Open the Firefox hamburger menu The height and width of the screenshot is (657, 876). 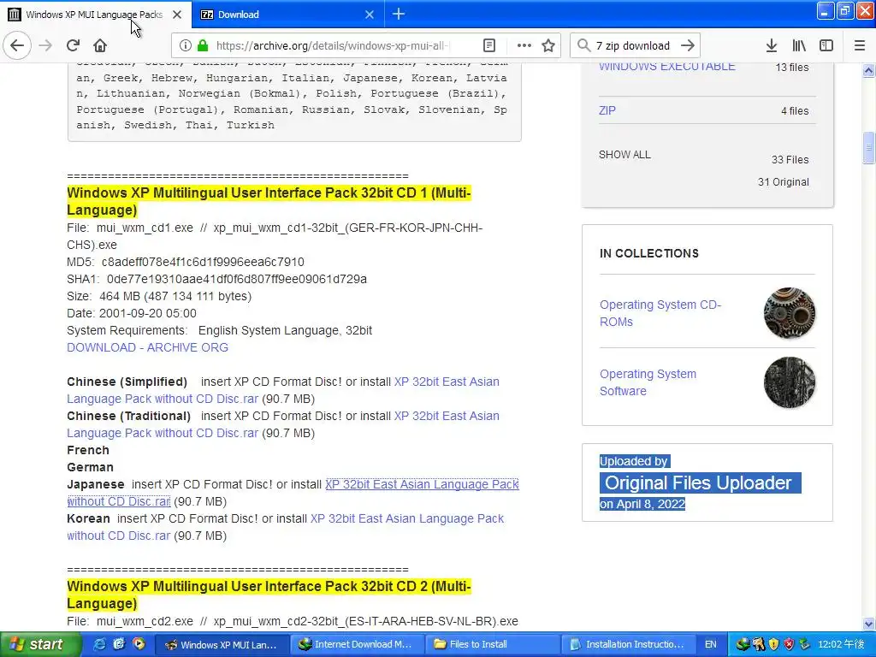860,45
